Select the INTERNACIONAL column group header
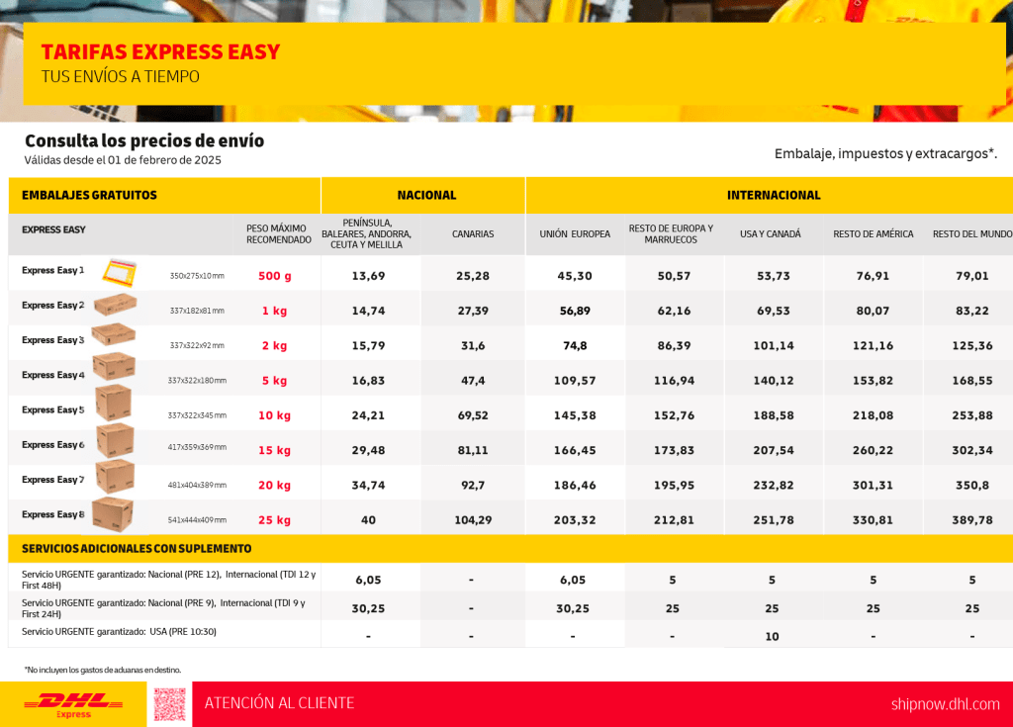 (774, 195)
